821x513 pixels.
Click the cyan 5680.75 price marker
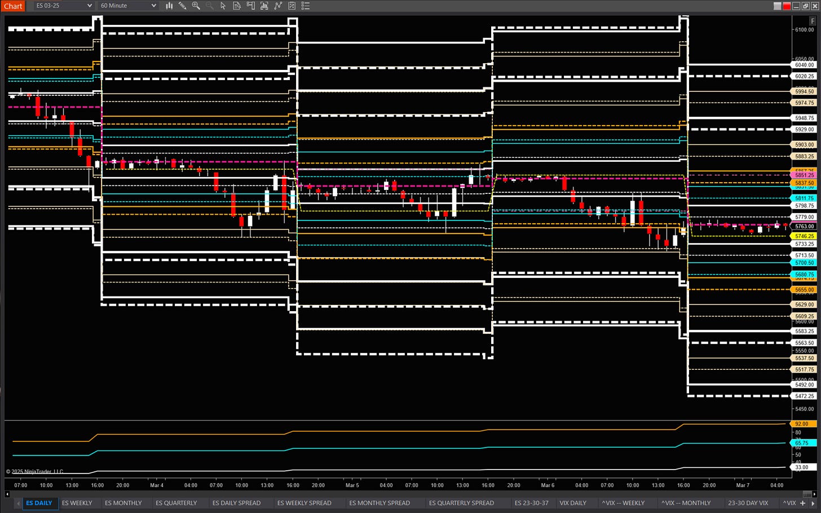pyautogui.click(x=804, y=275)
